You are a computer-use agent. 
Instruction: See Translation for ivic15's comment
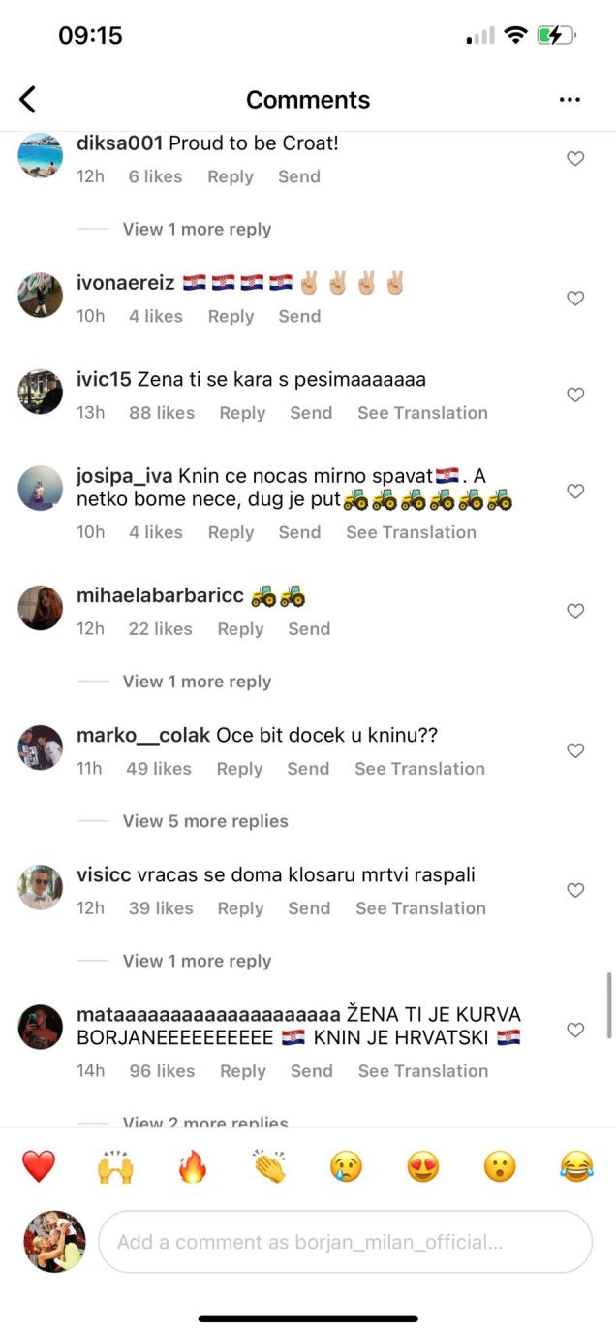422,413
